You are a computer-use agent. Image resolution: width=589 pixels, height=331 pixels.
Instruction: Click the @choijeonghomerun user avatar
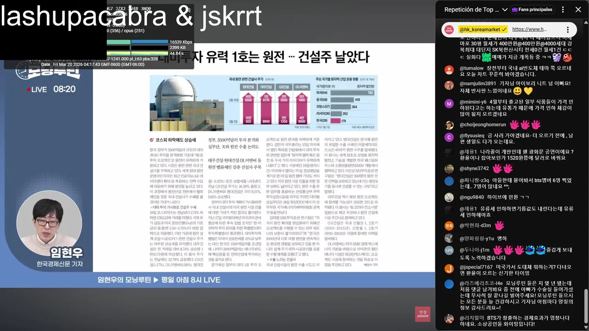coord(449,125)
